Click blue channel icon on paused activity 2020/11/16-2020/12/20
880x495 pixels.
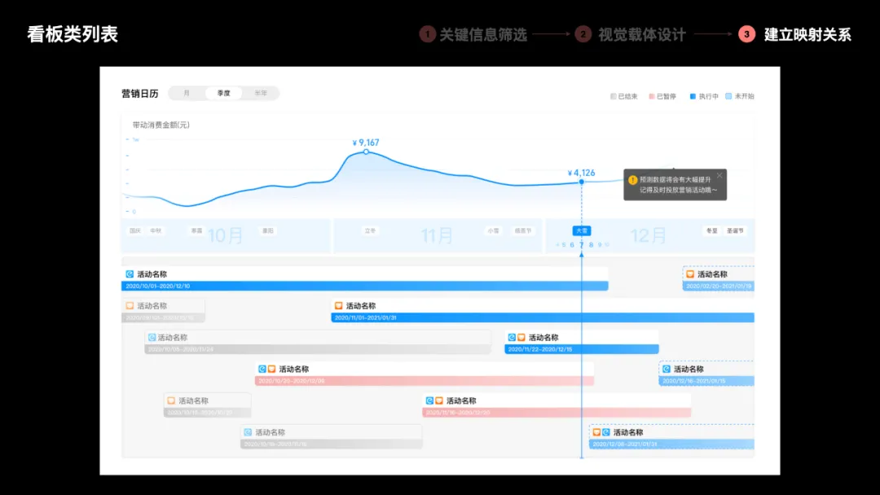click(x=429, y=401)
